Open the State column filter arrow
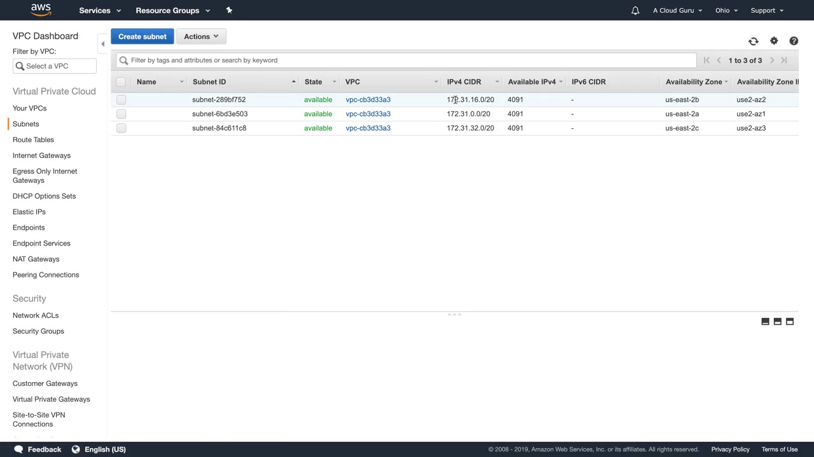814x457 pixels. 334,82
